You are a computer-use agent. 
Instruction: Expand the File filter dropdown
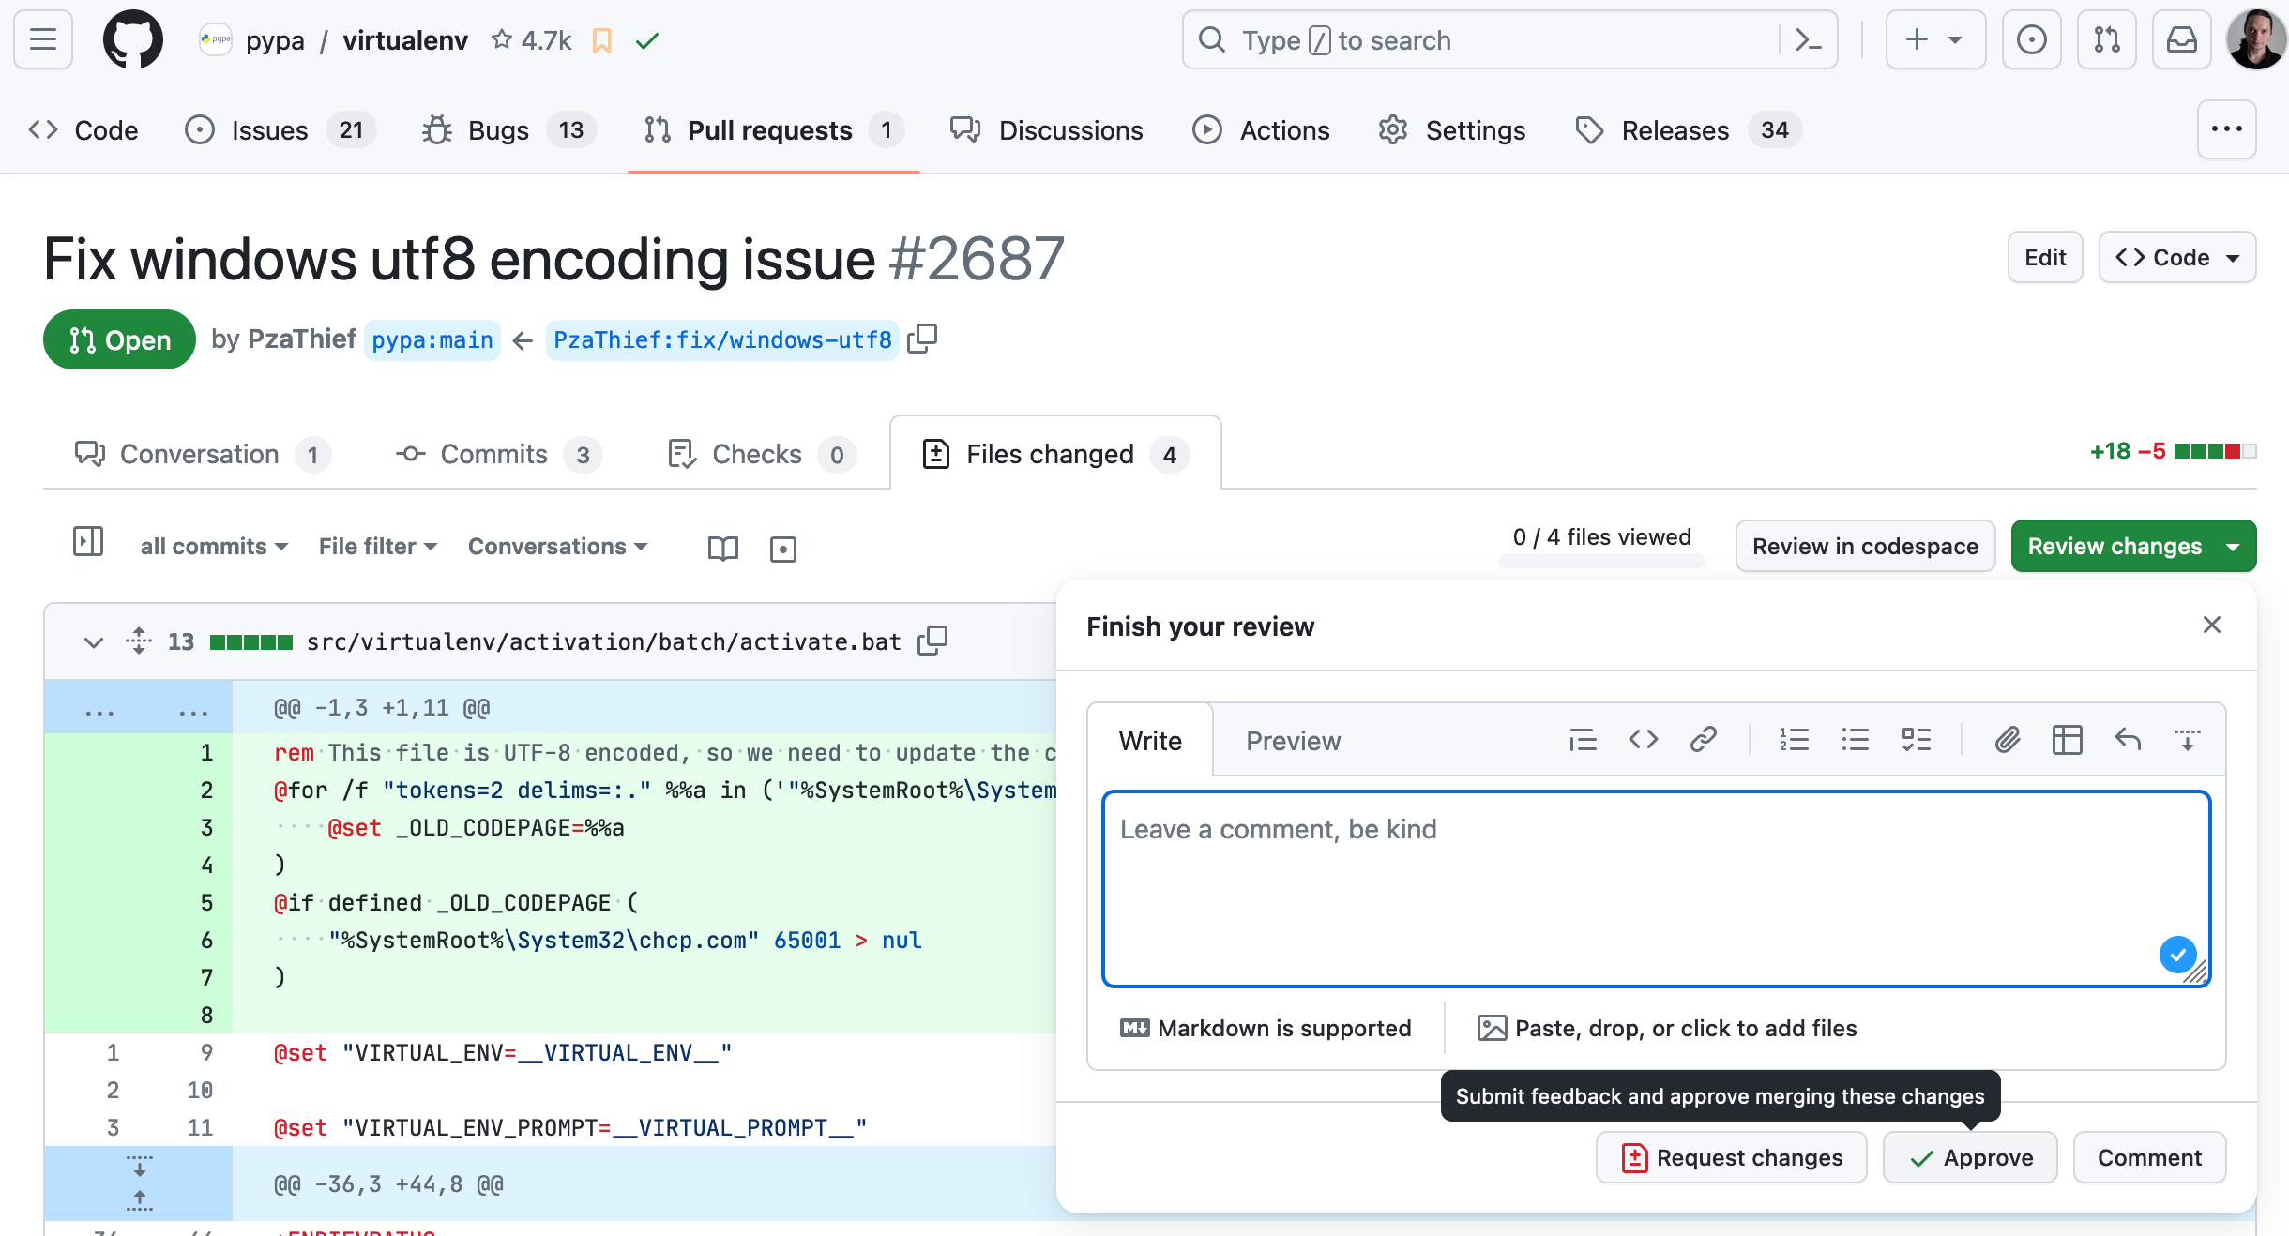[377, 547]
